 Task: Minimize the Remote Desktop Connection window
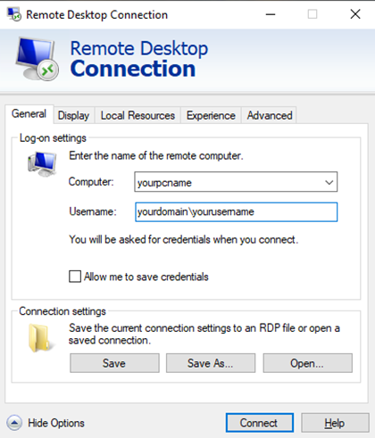271,14
